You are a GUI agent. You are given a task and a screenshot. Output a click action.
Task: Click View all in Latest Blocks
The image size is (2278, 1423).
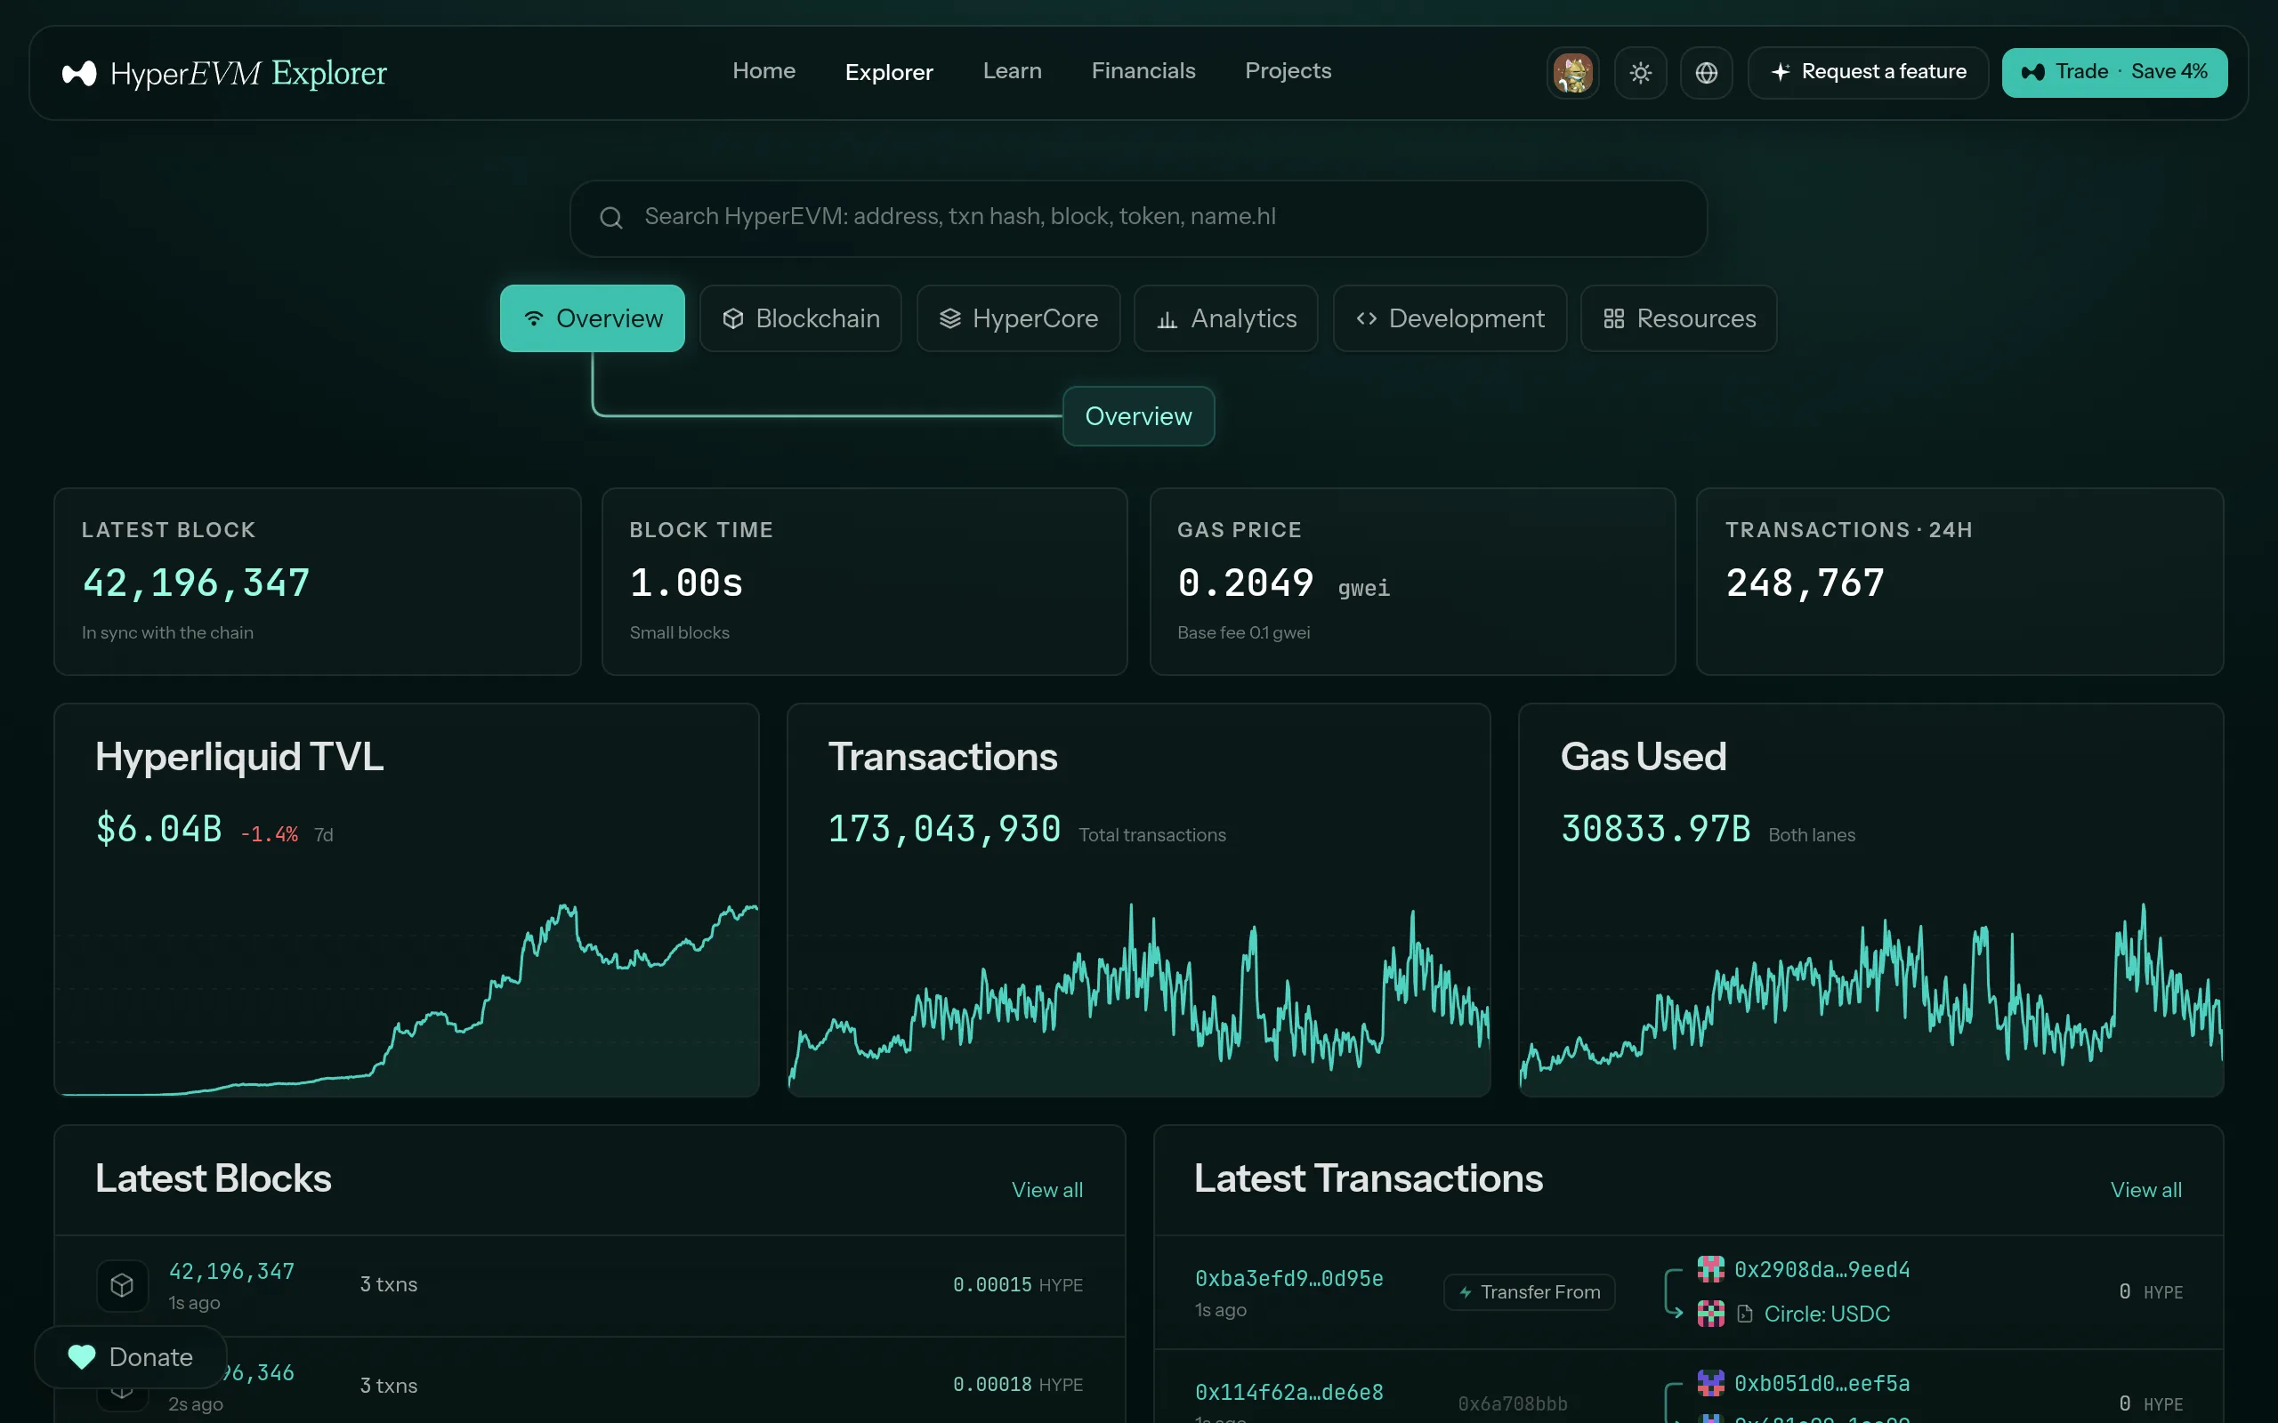point(1046,1190)
